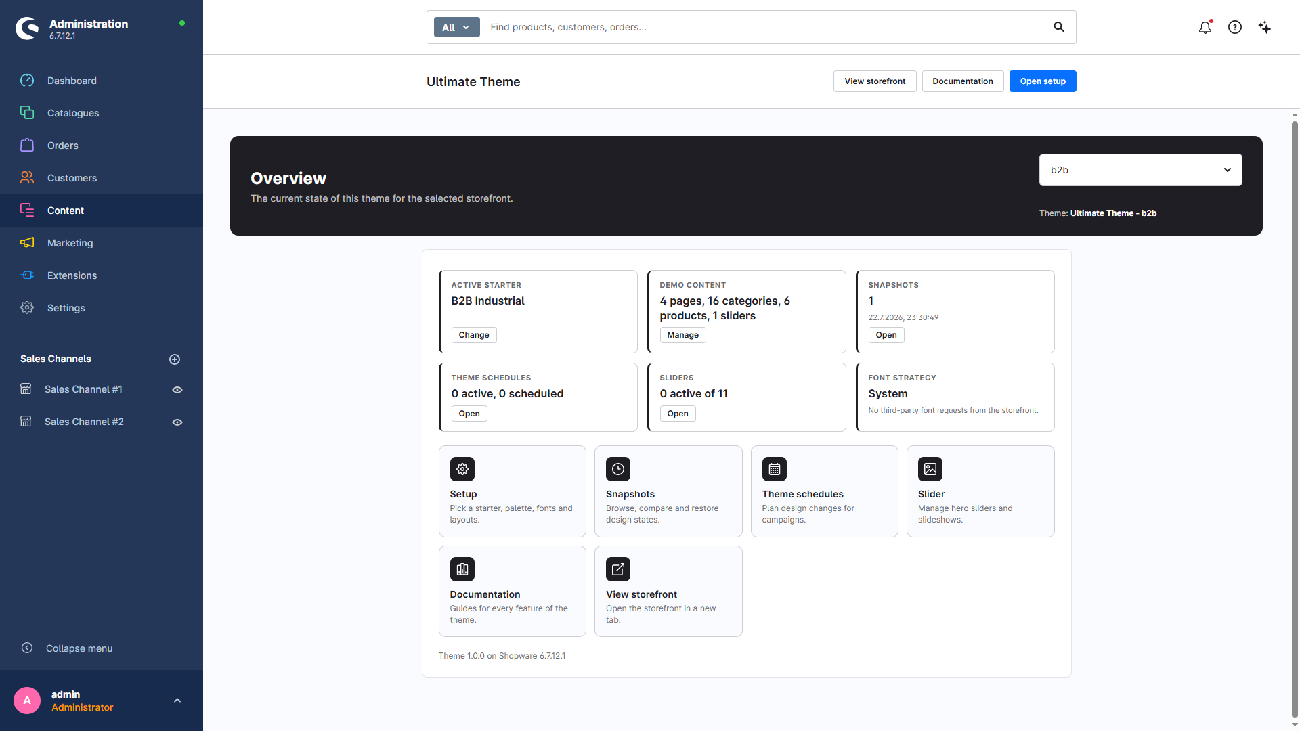
Task: Focus the product search input field
Action: click(x=765, y=27)
